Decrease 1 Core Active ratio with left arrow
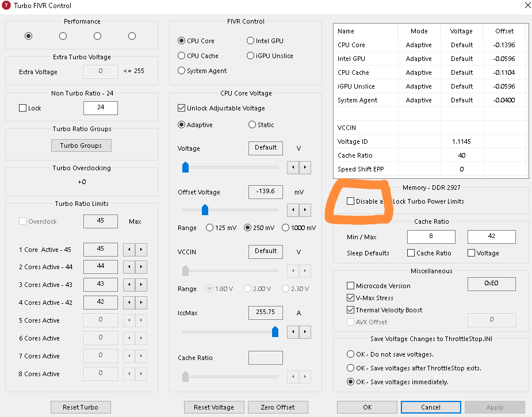Viewport: 532px width, 417px height. point(129,250)
